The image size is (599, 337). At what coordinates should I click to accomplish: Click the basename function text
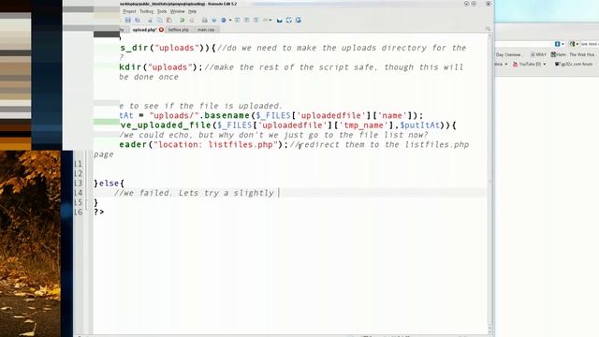pyautogui.click(x=226, y=115)
